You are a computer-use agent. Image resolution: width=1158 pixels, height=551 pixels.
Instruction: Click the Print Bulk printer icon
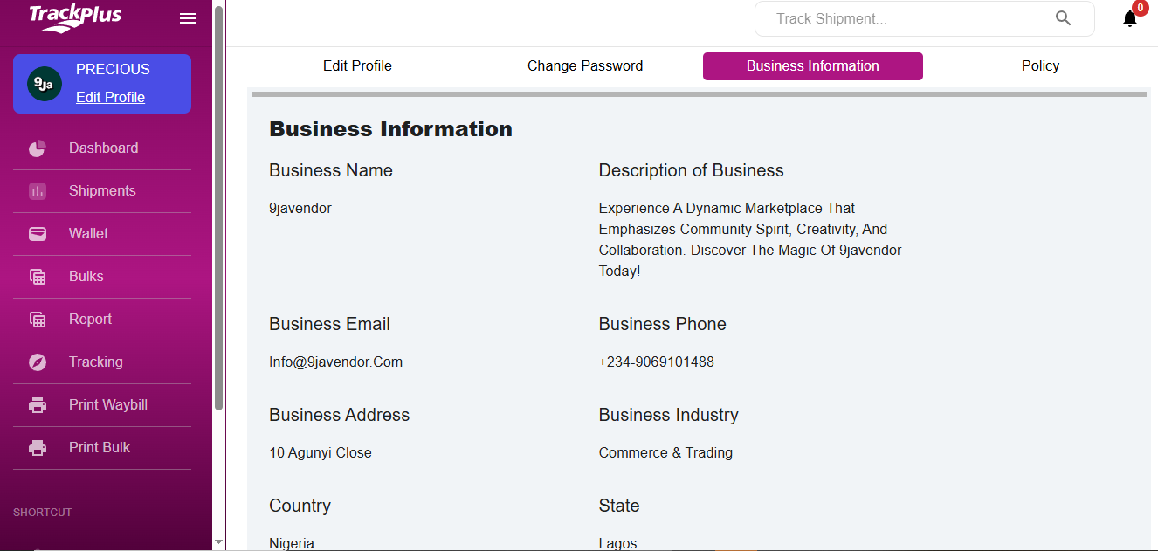(38, 448)
